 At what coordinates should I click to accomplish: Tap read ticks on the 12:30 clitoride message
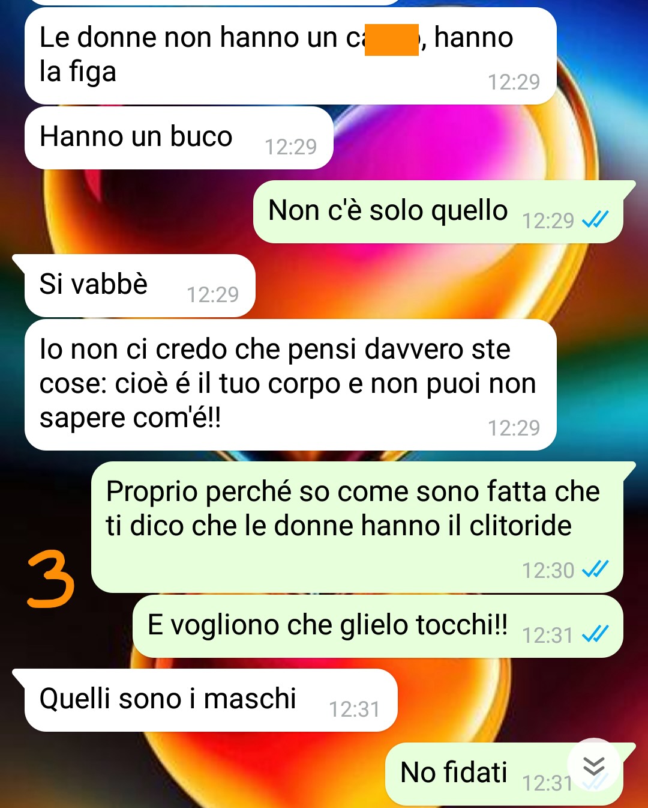pos(596,569)
